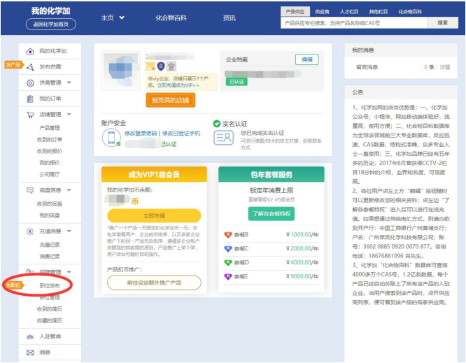Viewport: 466px width, 363px height.
Task: Click the red gem icon for 套餐B
Action: point(227,235)
